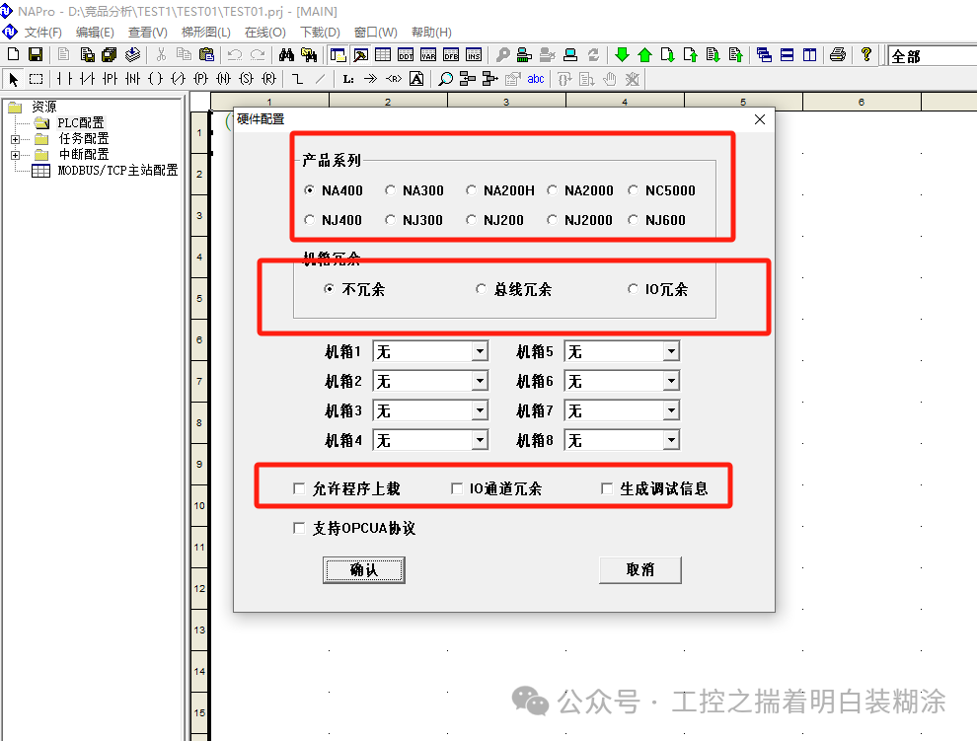977x741 pixels.
Task: Insert a set coil (S)
Action: click(x=247, y=79)
